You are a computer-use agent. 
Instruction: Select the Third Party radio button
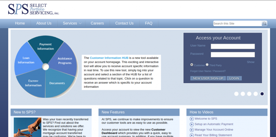(207, 65)
